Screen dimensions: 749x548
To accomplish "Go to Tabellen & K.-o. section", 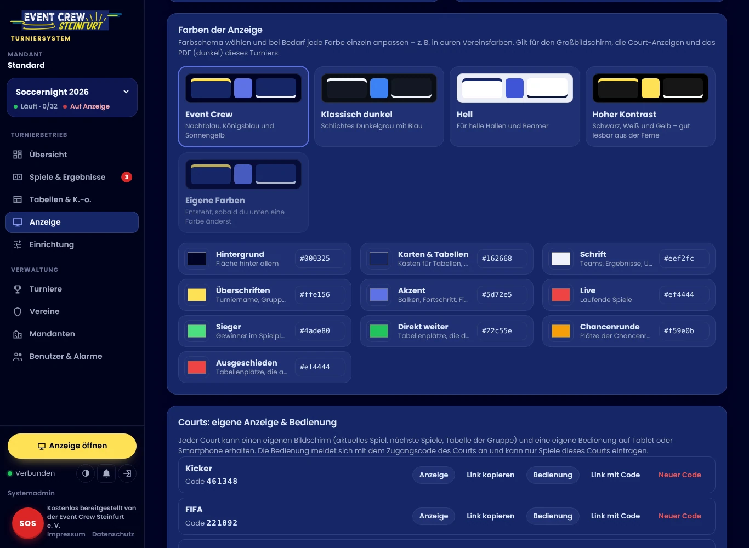I will (x=72, y=199).
